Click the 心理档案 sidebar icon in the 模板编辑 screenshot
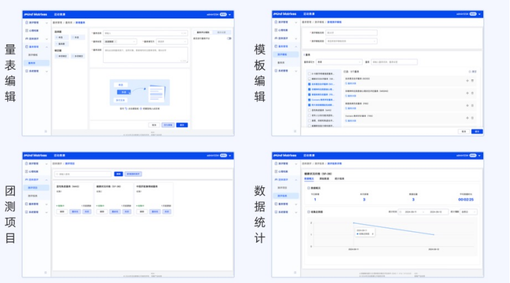The width and height of the screenshot is (510, 283). (x=276, y=30)
